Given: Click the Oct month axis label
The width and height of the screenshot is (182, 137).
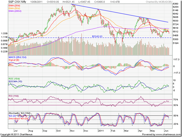Looking at the screenshot, I should [59, 131].
